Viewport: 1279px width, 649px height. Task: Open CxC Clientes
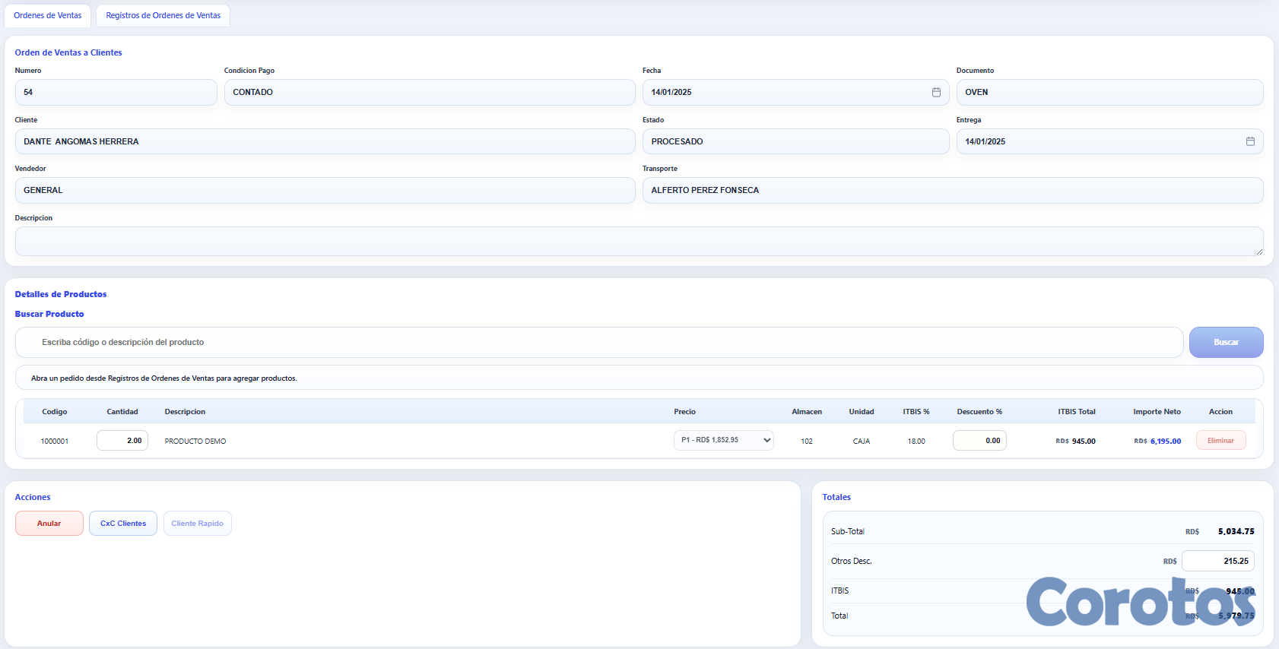click(x=123, y=524)
